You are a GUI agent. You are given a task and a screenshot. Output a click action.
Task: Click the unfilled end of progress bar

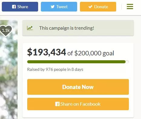127,62
